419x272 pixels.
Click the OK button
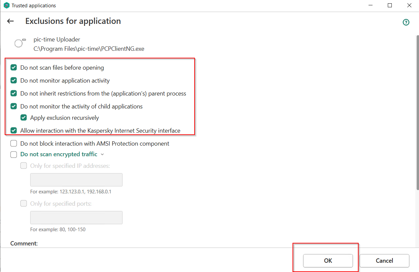[x=328, y=261]
